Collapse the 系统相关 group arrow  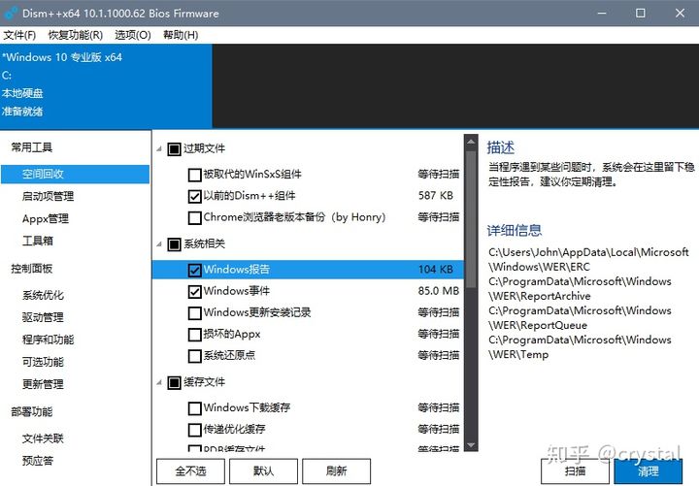coord(159,244)
